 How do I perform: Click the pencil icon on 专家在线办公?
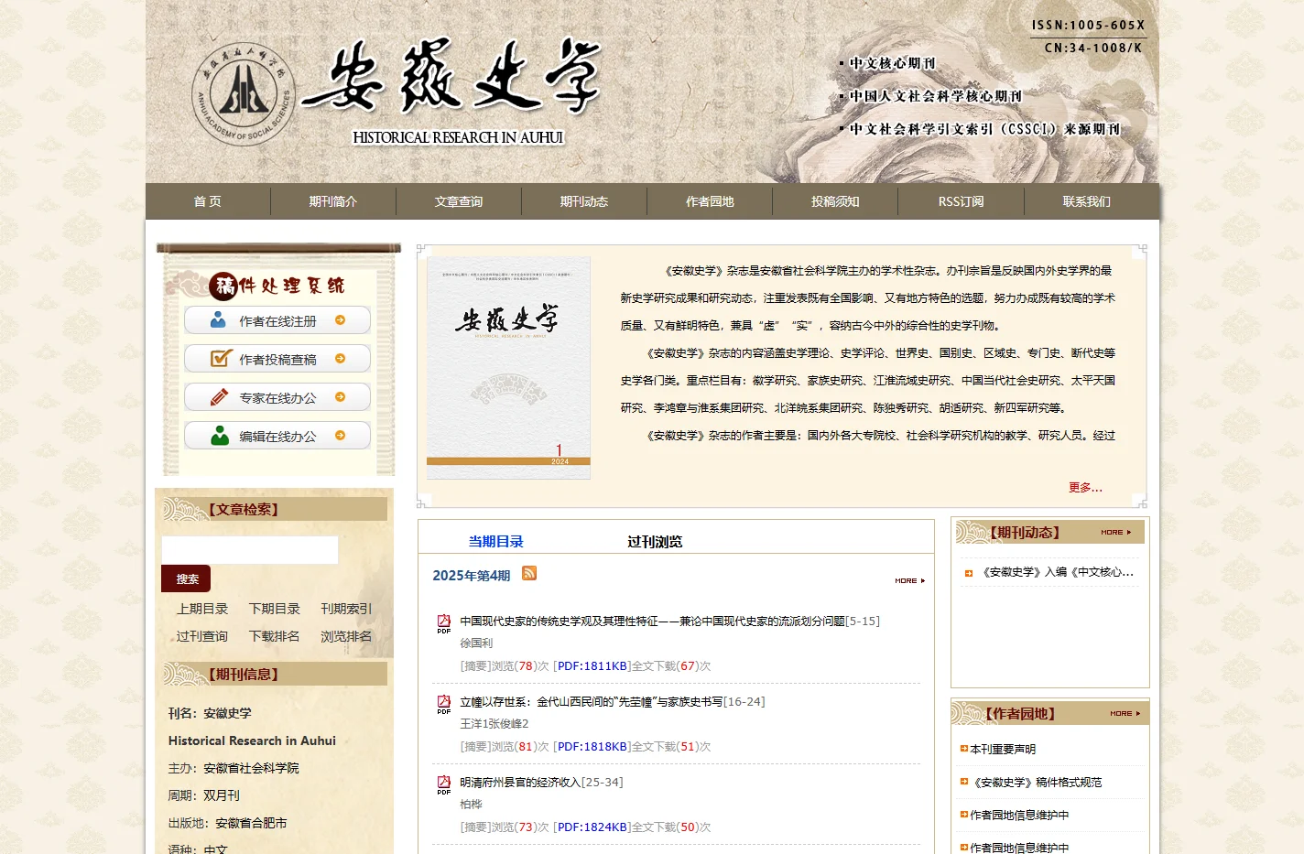(x=219, y=397)
